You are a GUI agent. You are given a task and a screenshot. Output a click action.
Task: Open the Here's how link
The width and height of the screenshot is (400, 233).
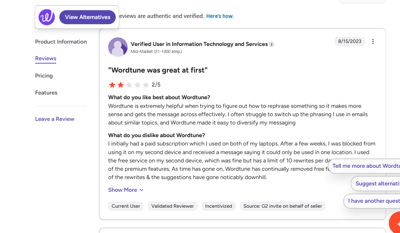coord(220,16)
